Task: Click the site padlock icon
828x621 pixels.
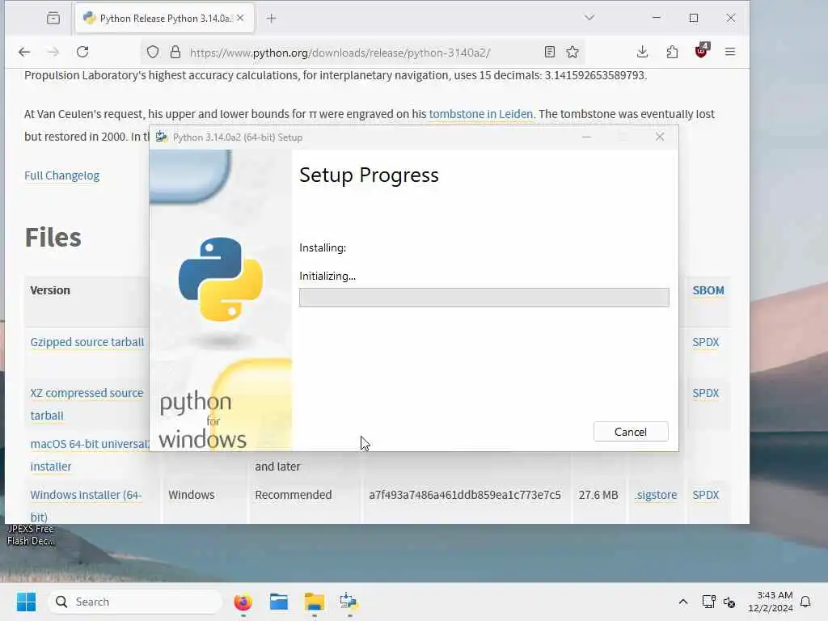Action: pyautogui.click(x=175, y=52)
